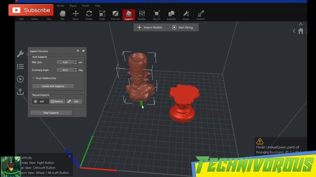This screenshot has width=316, height=177.
Task: Click Start Slicing button
Action: click(183, 28)
